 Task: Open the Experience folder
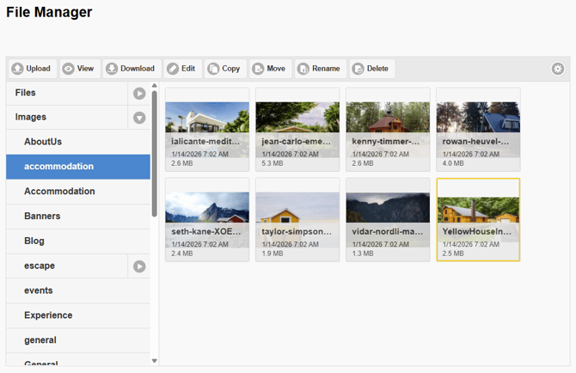78,315
